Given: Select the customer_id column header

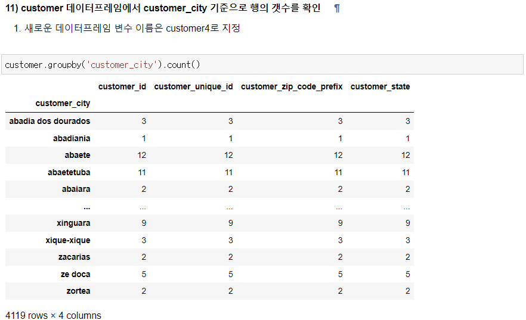Looking at the screenshot, I should [122, 87].
